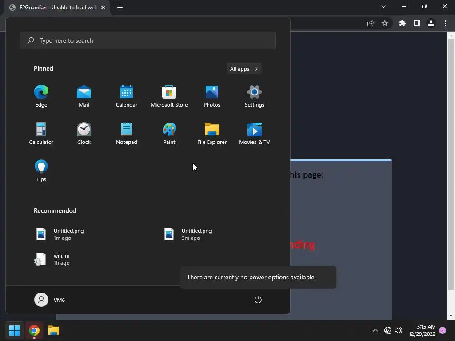Screen dimensions: 455x341
Task: Open the clock and date flyout
Action: 422,330
